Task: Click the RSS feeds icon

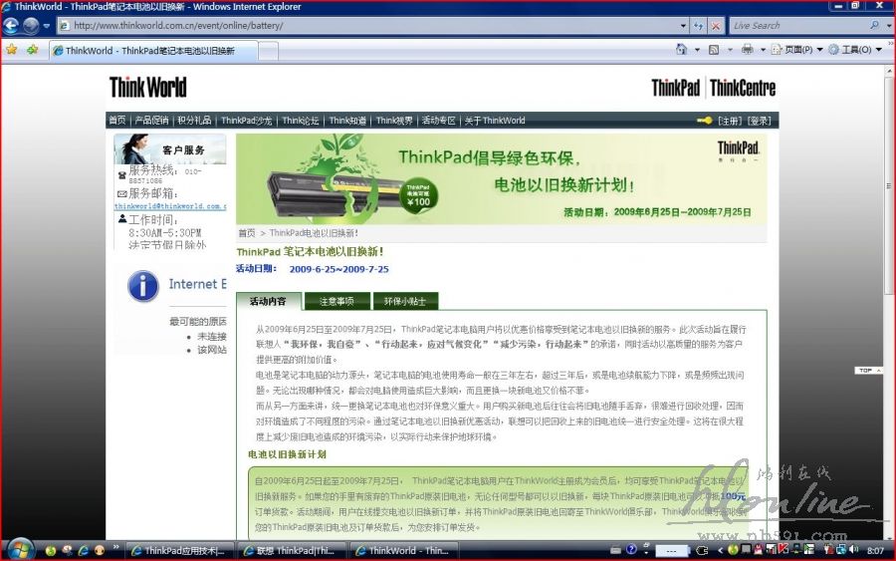Action: 714,49
